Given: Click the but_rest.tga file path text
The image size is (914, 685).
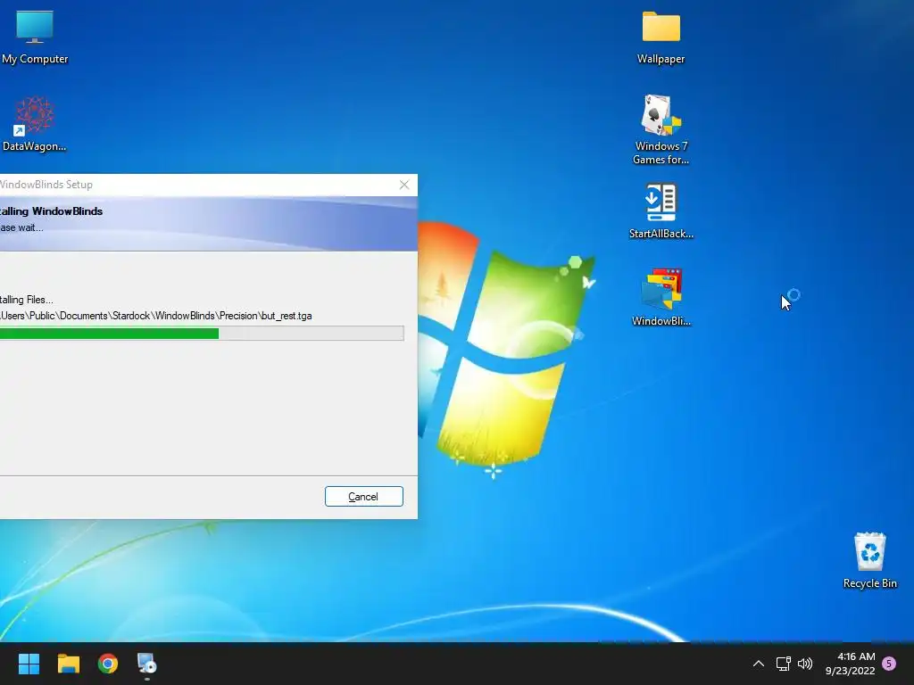Looking at the screenshot, I should [155, 316].
